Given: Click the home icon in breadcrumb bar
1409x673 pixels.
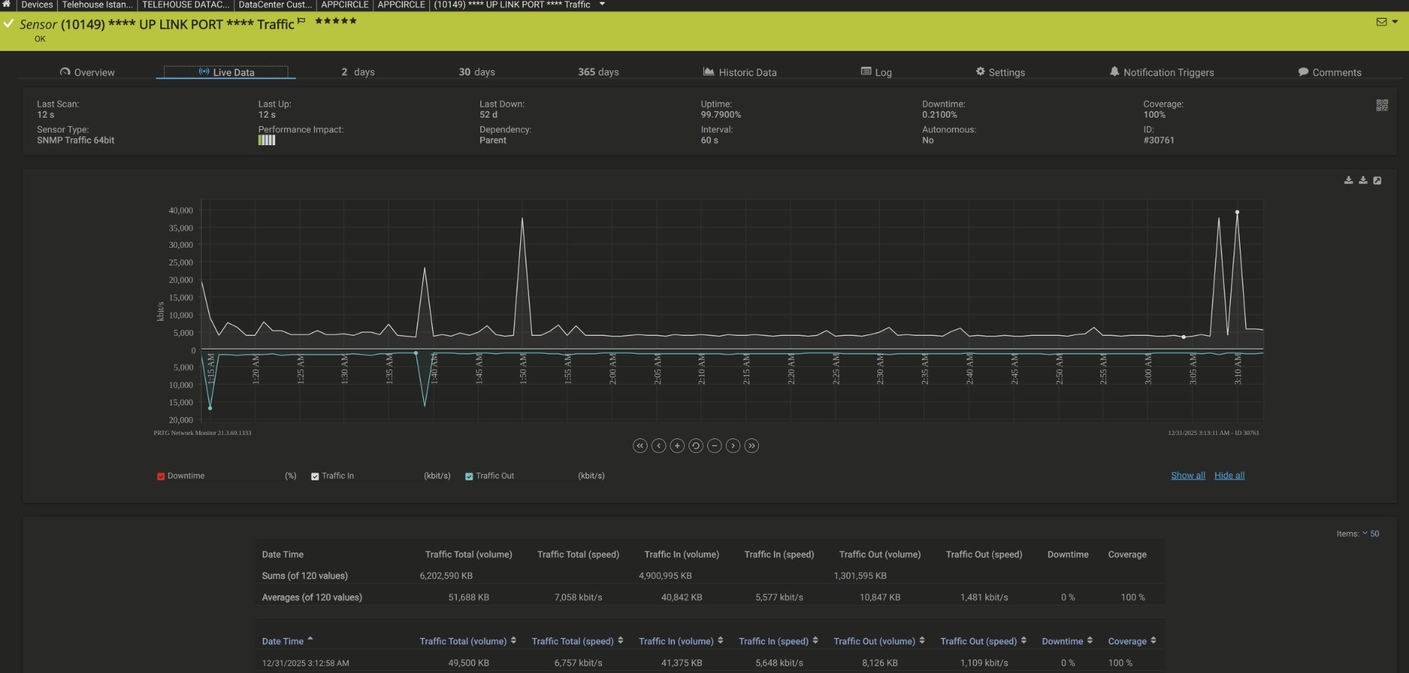Looking at the screenshot, I should point(7,4).
